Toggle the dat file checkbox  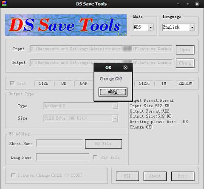[95, 157]
